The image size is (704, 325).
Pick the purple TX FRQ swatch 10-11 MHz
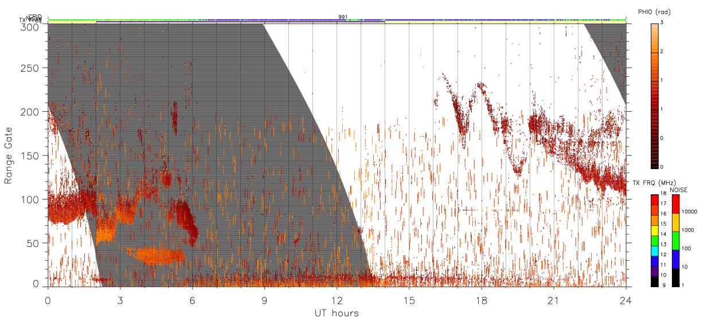pos(655,271)
